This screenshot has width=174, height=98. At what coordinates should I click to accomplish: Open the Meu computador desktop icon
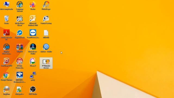point(7,5)
